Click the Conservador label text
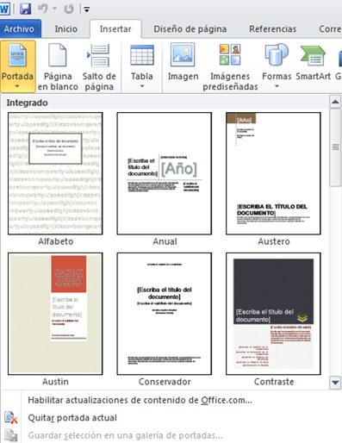 tap(165, 382)
